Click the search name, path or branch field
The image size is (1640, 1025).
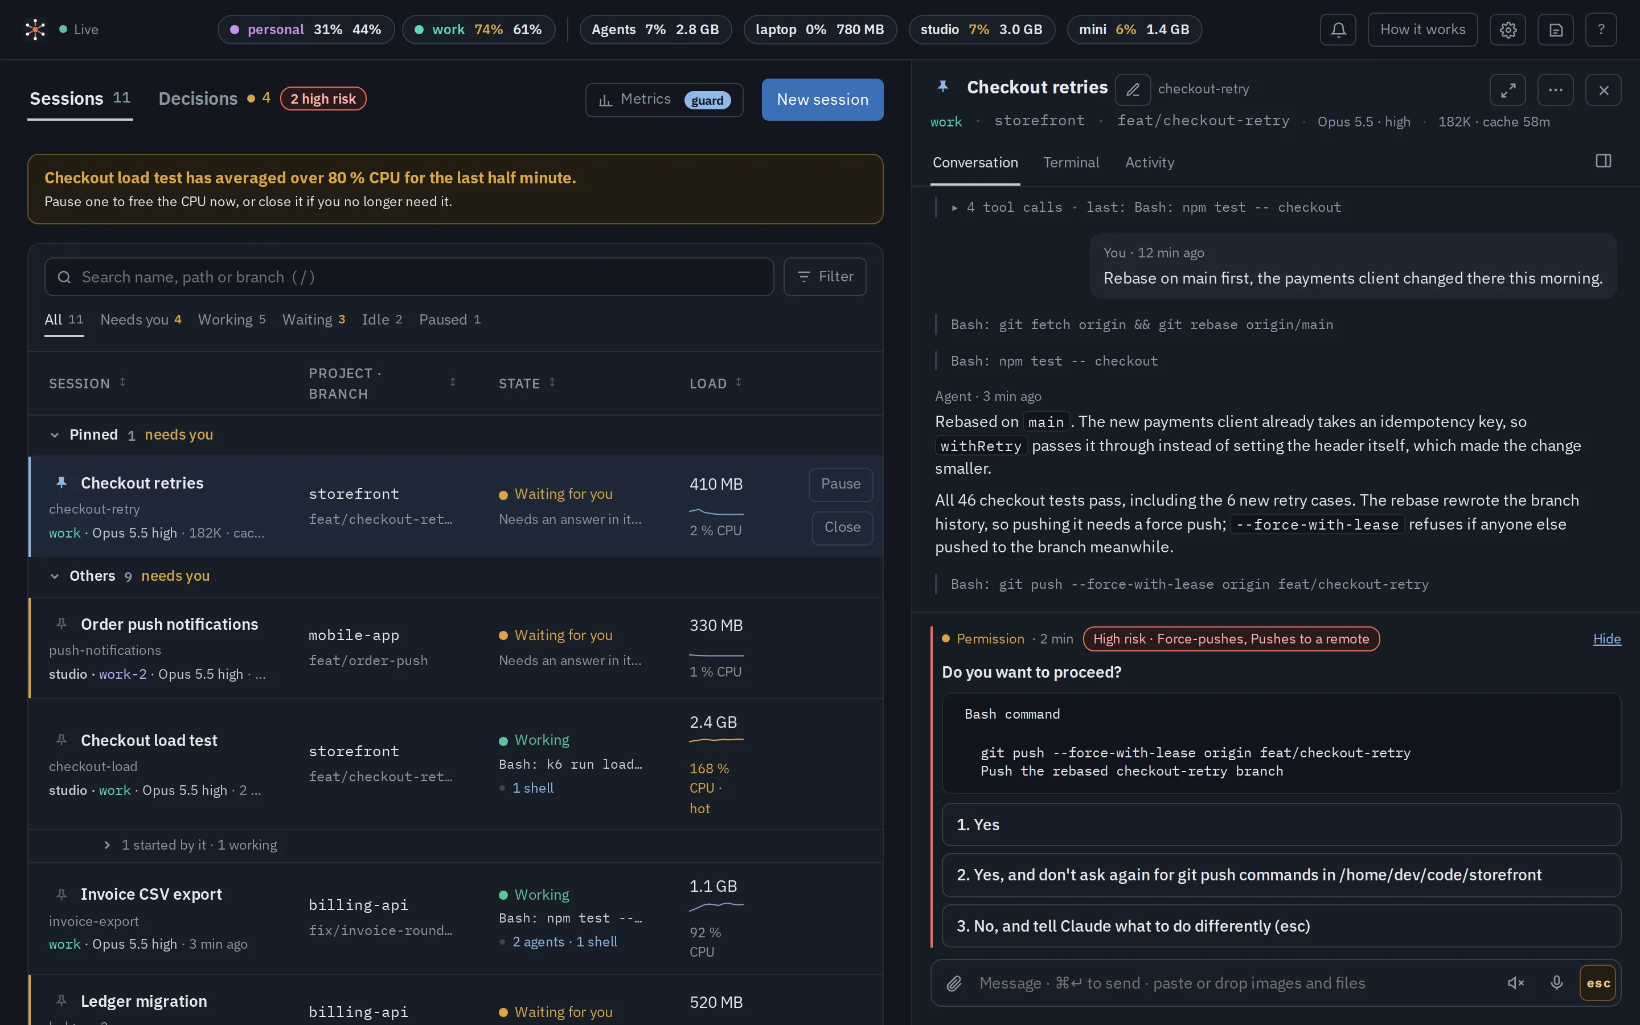coord(409,277)
